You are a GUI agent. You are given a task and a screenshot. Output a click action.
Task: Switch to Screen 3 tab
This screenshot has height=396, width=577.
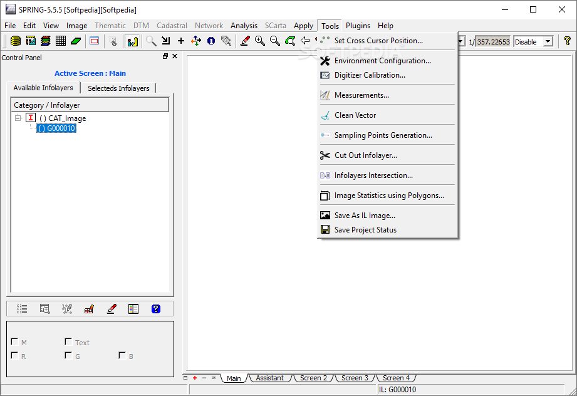(x=355, y=378)
